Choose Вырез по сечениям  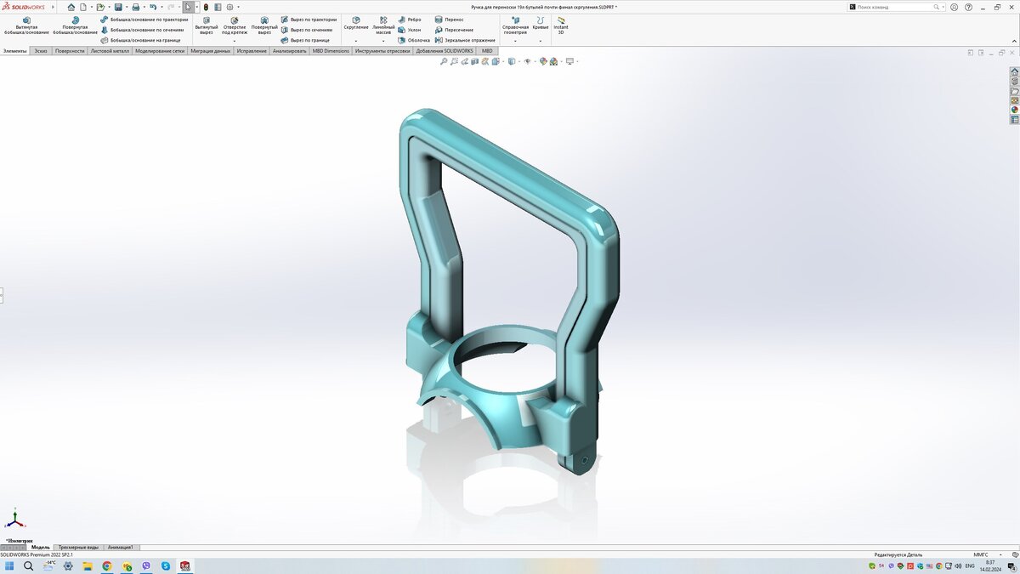pyautogui.click(x=307, y=30)
